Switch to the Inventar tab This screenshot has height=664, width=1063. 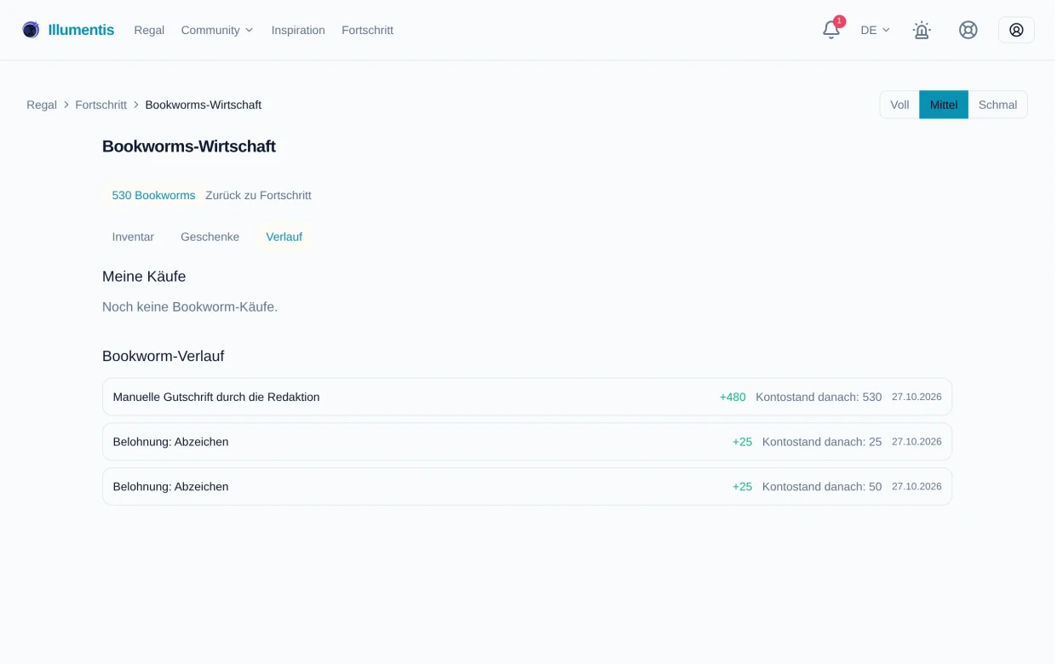[x=133, y=237]
